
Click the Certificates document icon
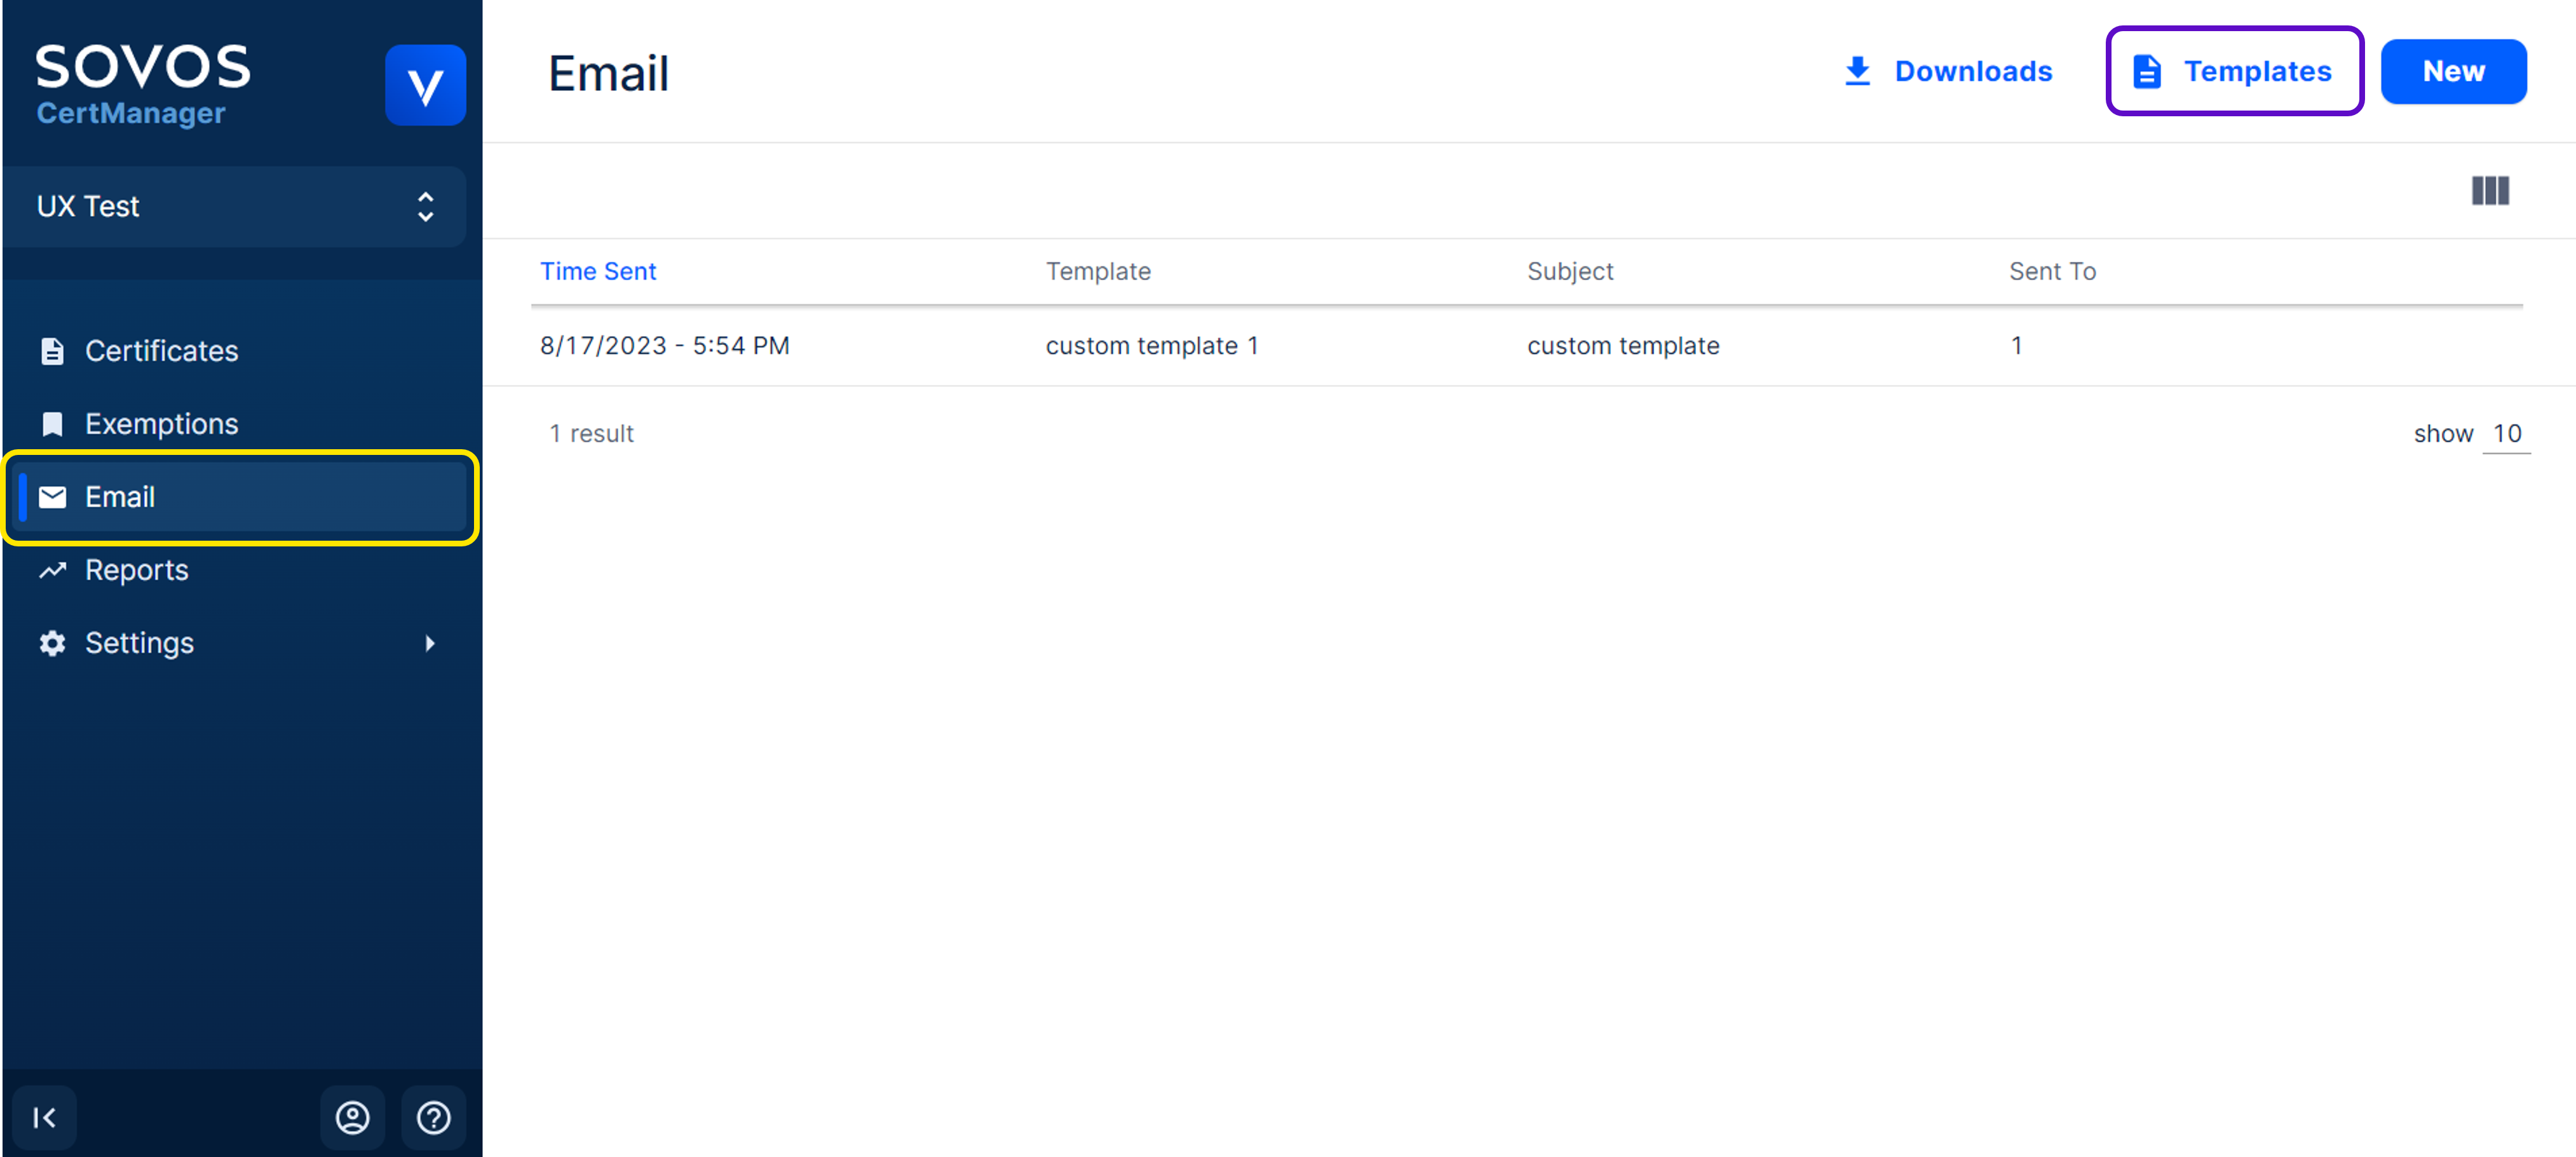point(52,351)
